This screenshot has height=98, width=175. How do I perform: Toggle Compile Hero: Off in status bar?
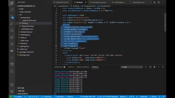click(x=87, y=97)
